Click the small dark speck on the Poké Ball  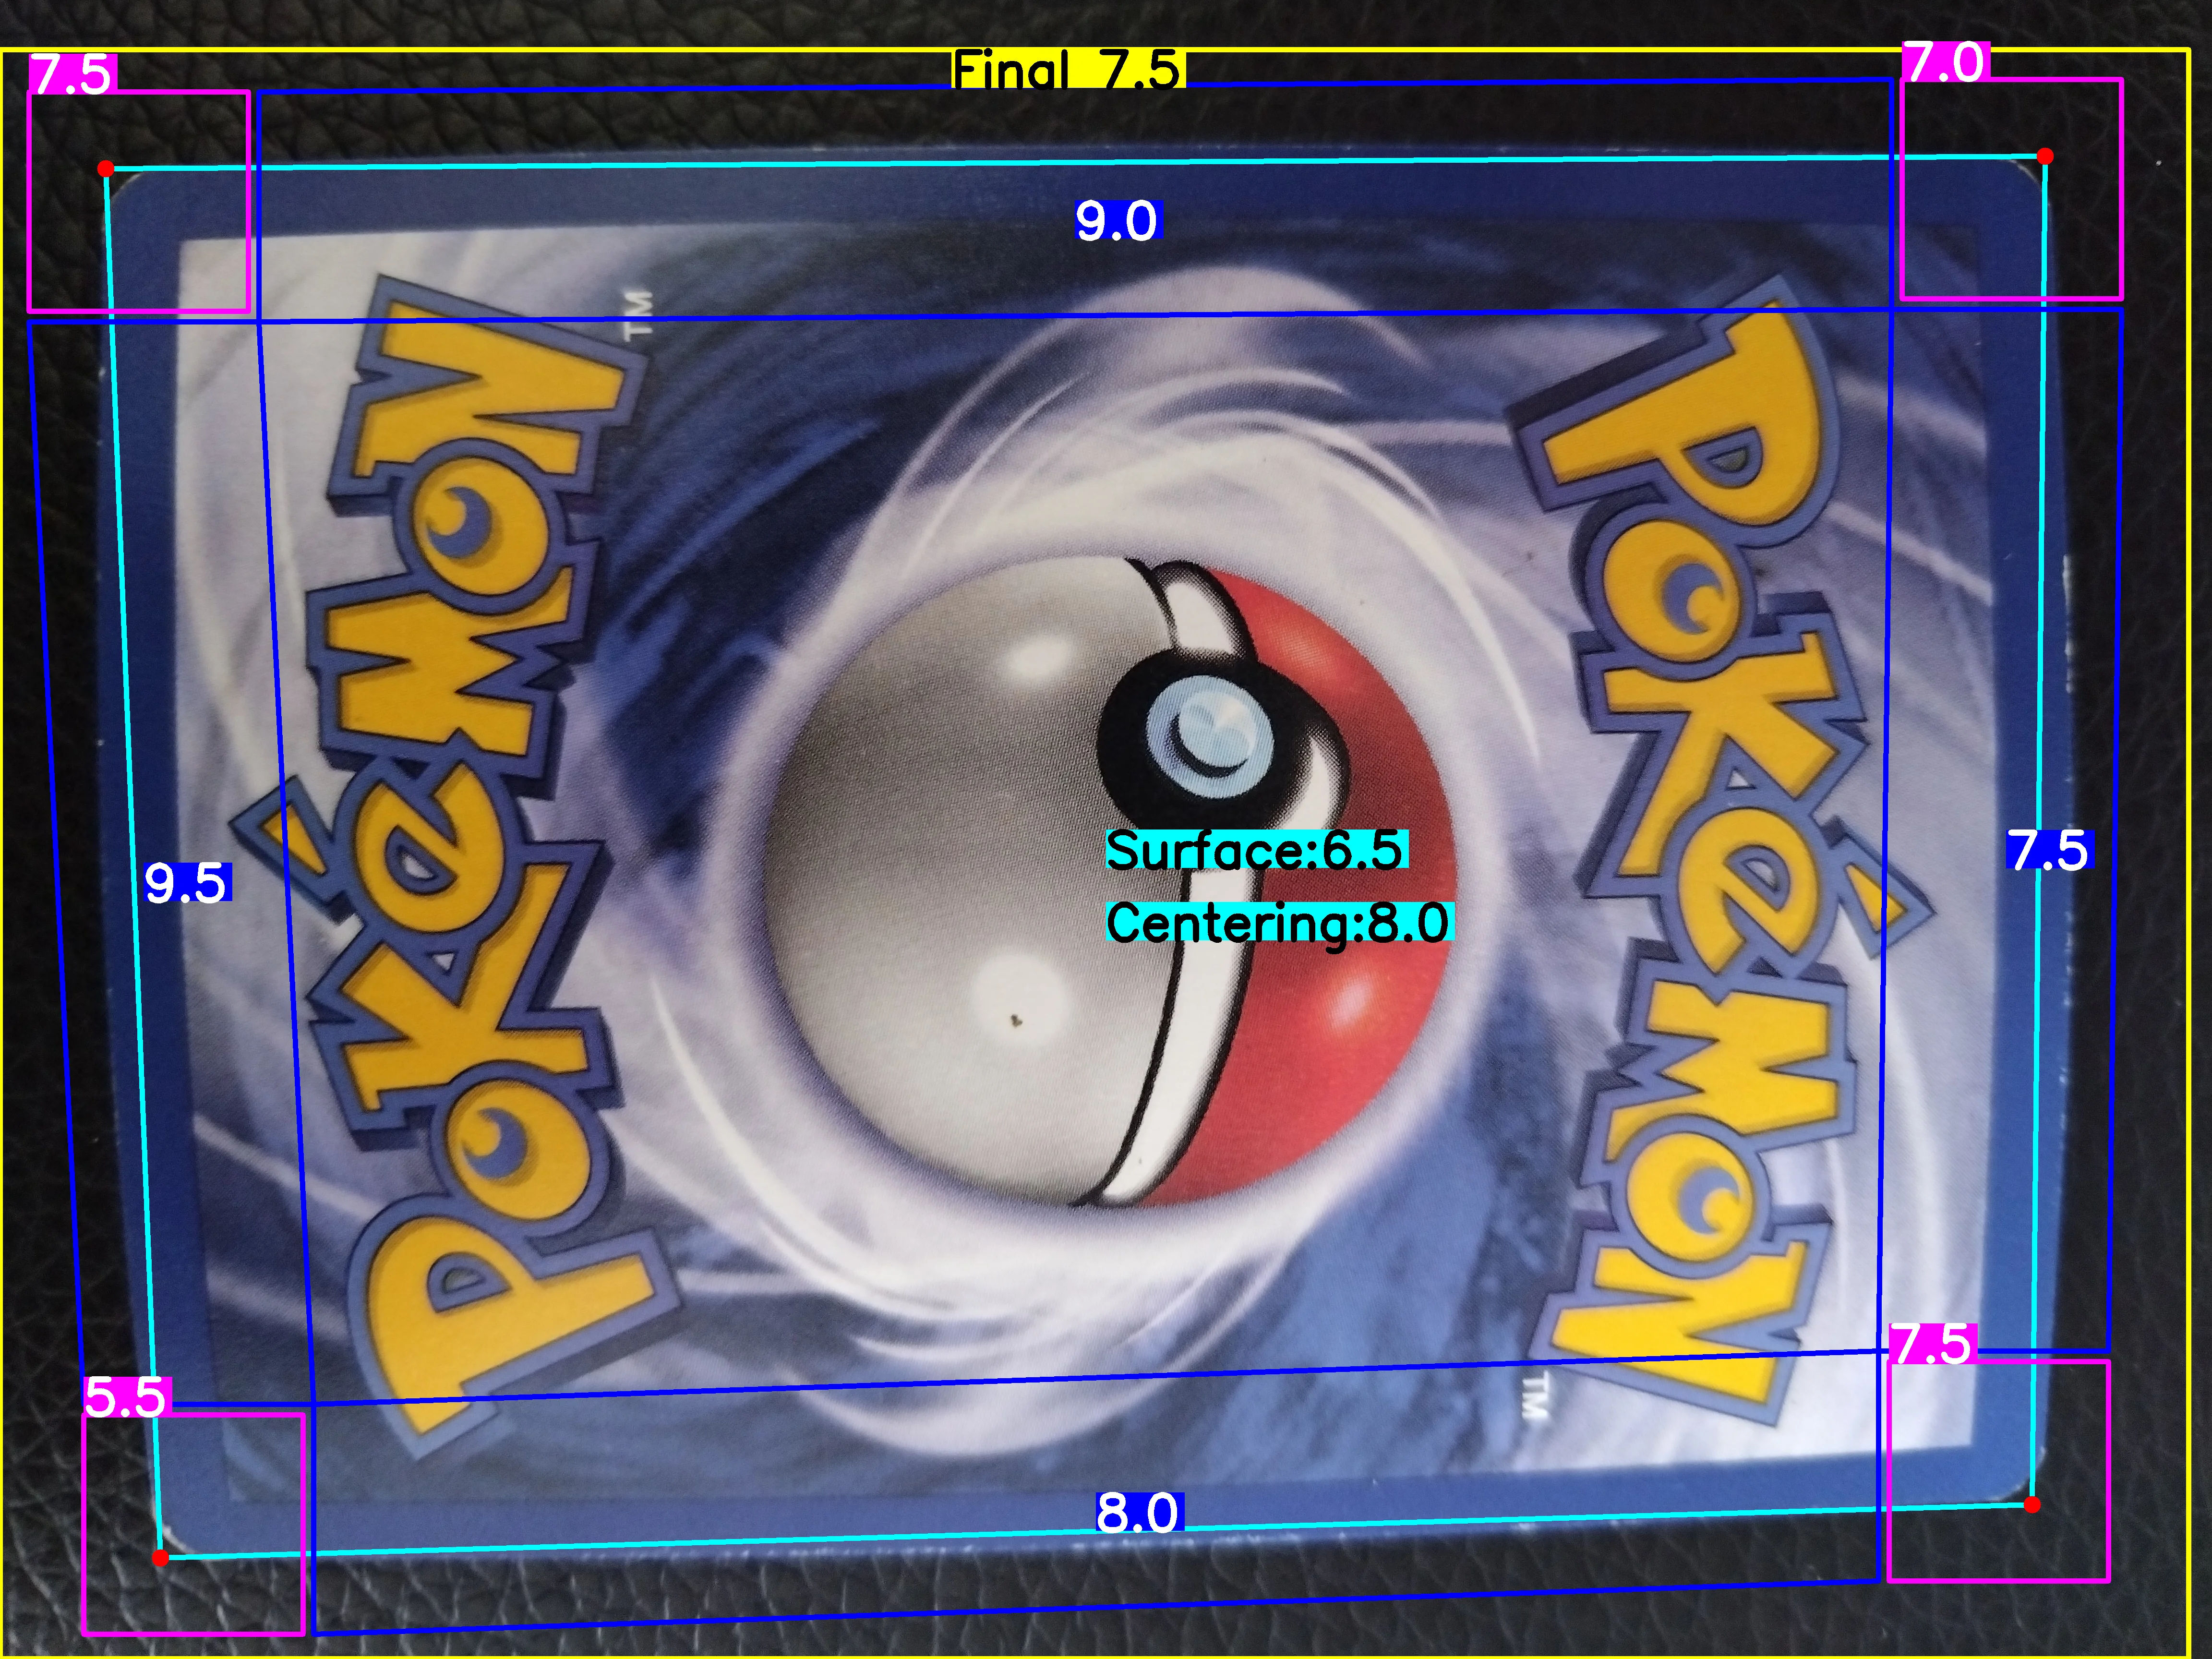1017,1021
